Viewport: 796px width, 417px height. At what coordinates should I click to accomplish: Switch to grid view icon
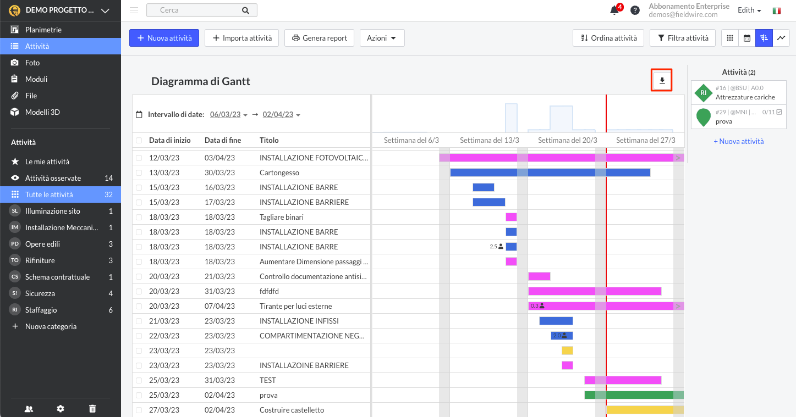click(730, 38)
